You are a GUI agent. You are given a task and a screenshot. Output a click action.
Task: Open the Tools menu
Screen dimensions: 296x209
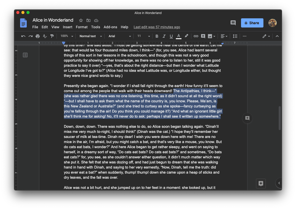[x=95, y=27]
